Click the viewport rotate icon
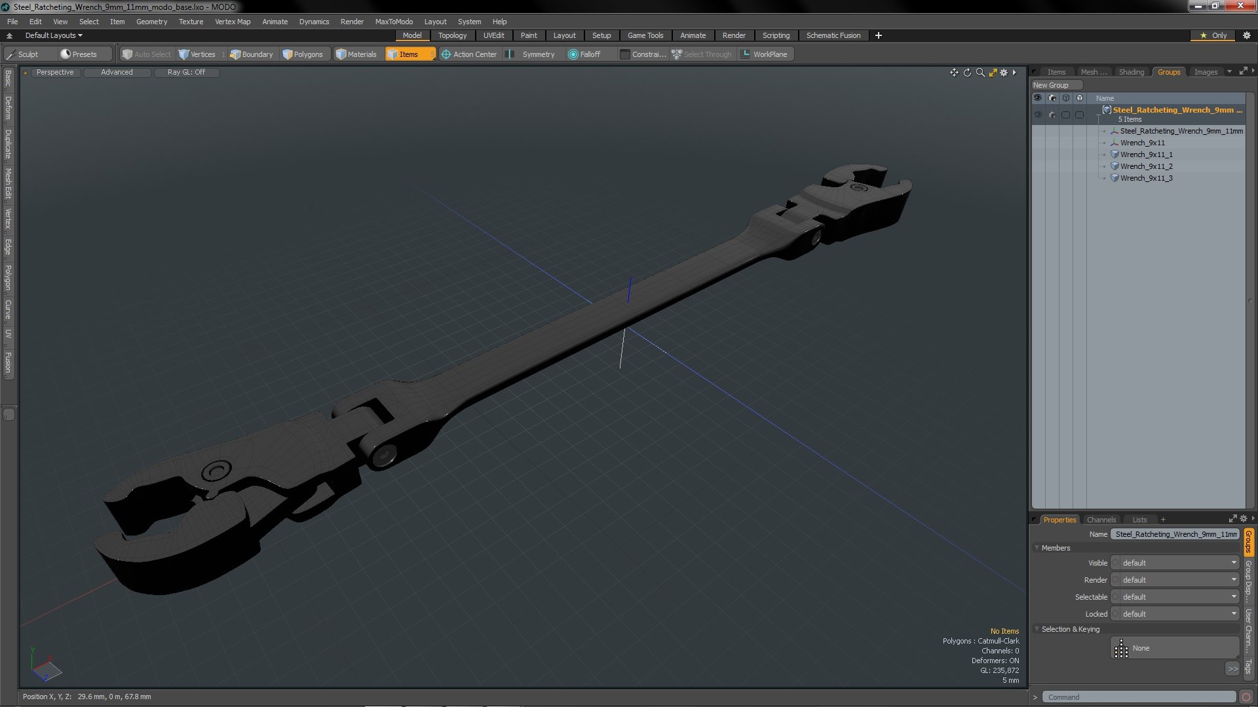Screen dimensions: 1258x707 967,73
